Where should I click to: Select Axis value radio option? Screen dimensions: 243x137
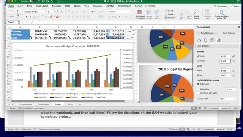(198, 89)
